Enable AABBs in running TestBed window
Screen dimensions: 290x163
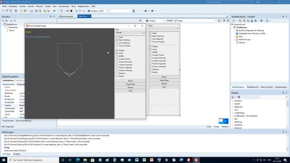(x=117, y=56)
